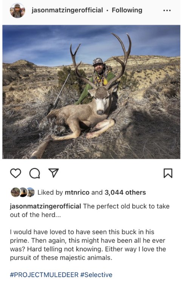This screenshot has width=189, height=281.
Task: Tap the middle liker avatar beside Liked by
Action: [x=23, y=192]
